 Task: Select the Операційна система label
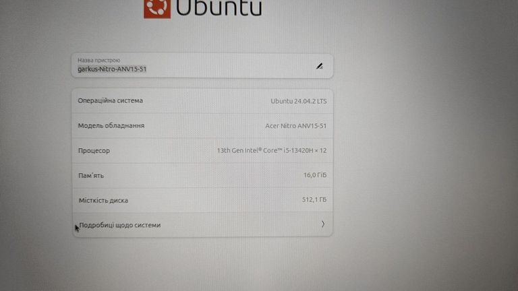(x=111, y=100)
